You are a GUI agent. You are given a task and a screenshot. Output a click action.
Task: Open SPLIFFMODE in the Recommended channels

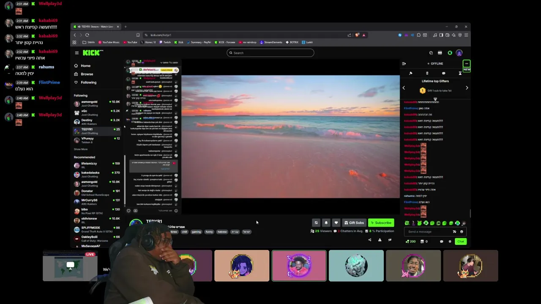point(97,229)
